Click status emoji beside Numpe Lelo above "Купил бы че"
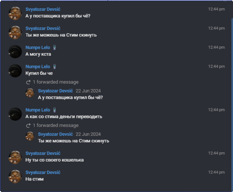 (x=54, y=67)
